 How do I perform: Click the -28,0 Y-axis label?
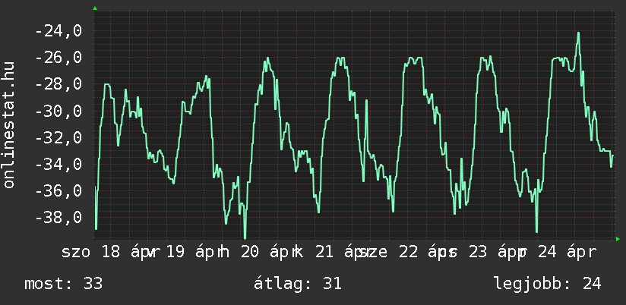(x=57, y=84)
